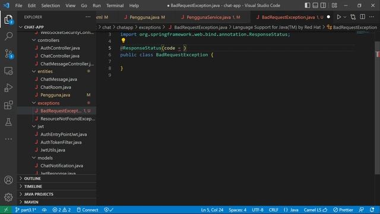Open the Testing flask view
The width and height of the screenshot is (380, 214).
click(x=8, y=122)
